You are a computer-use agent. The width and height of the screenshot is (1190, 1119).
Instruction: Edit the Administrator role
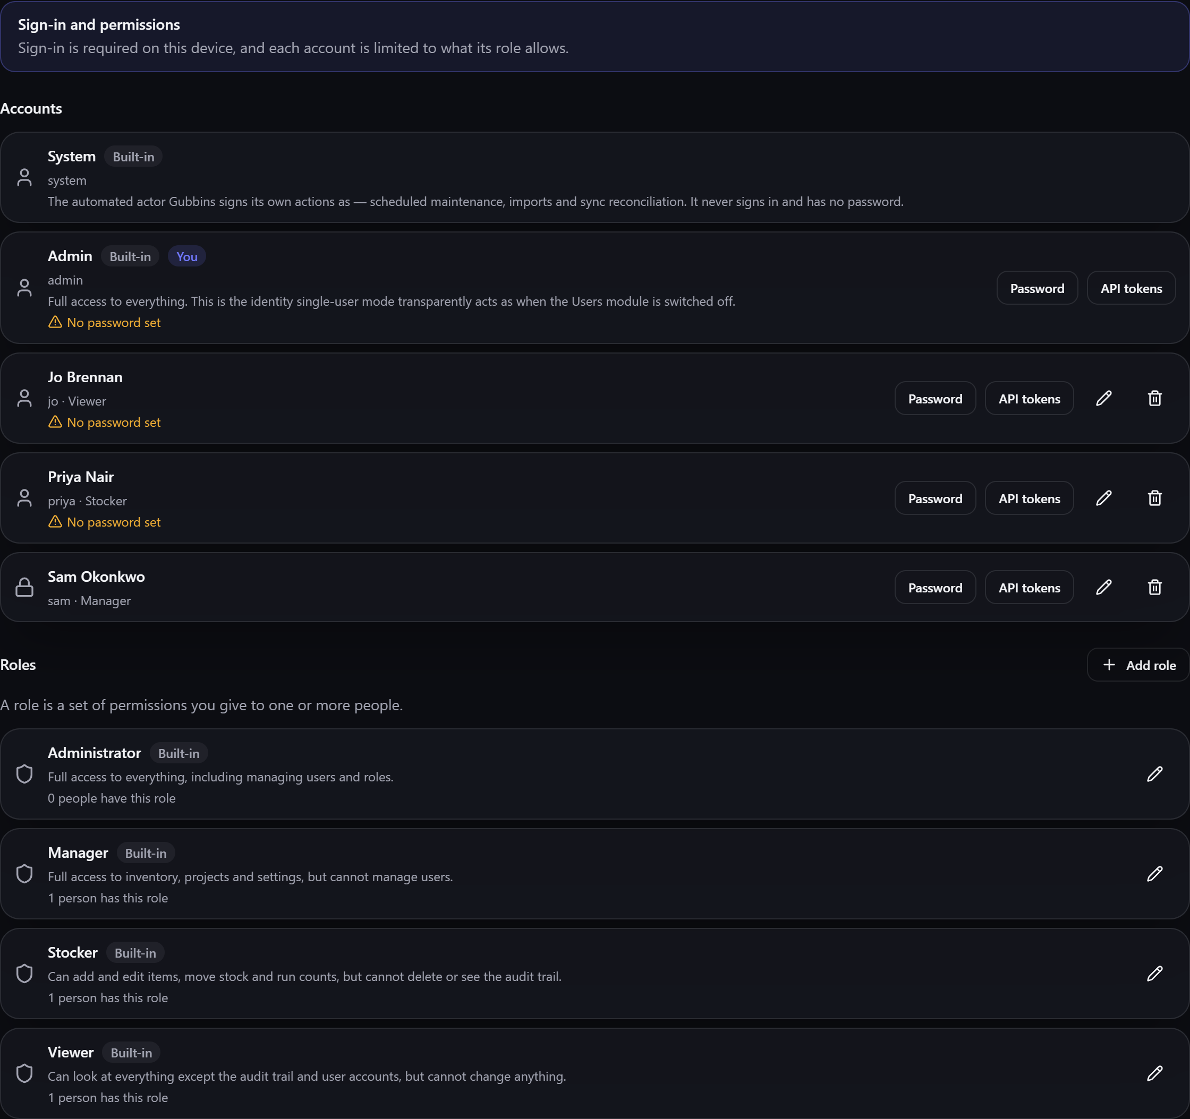(x=1155, y=774)
